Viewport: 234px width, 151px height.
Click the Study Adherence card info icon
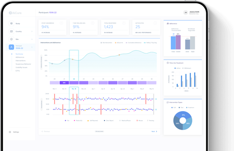coord(61,23)
